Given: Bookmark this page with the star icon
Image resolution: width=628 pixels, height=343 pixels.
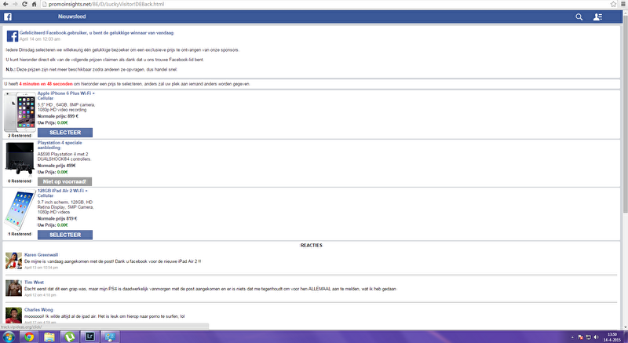Looking at the screenshot, I should [x=613, y=4].
